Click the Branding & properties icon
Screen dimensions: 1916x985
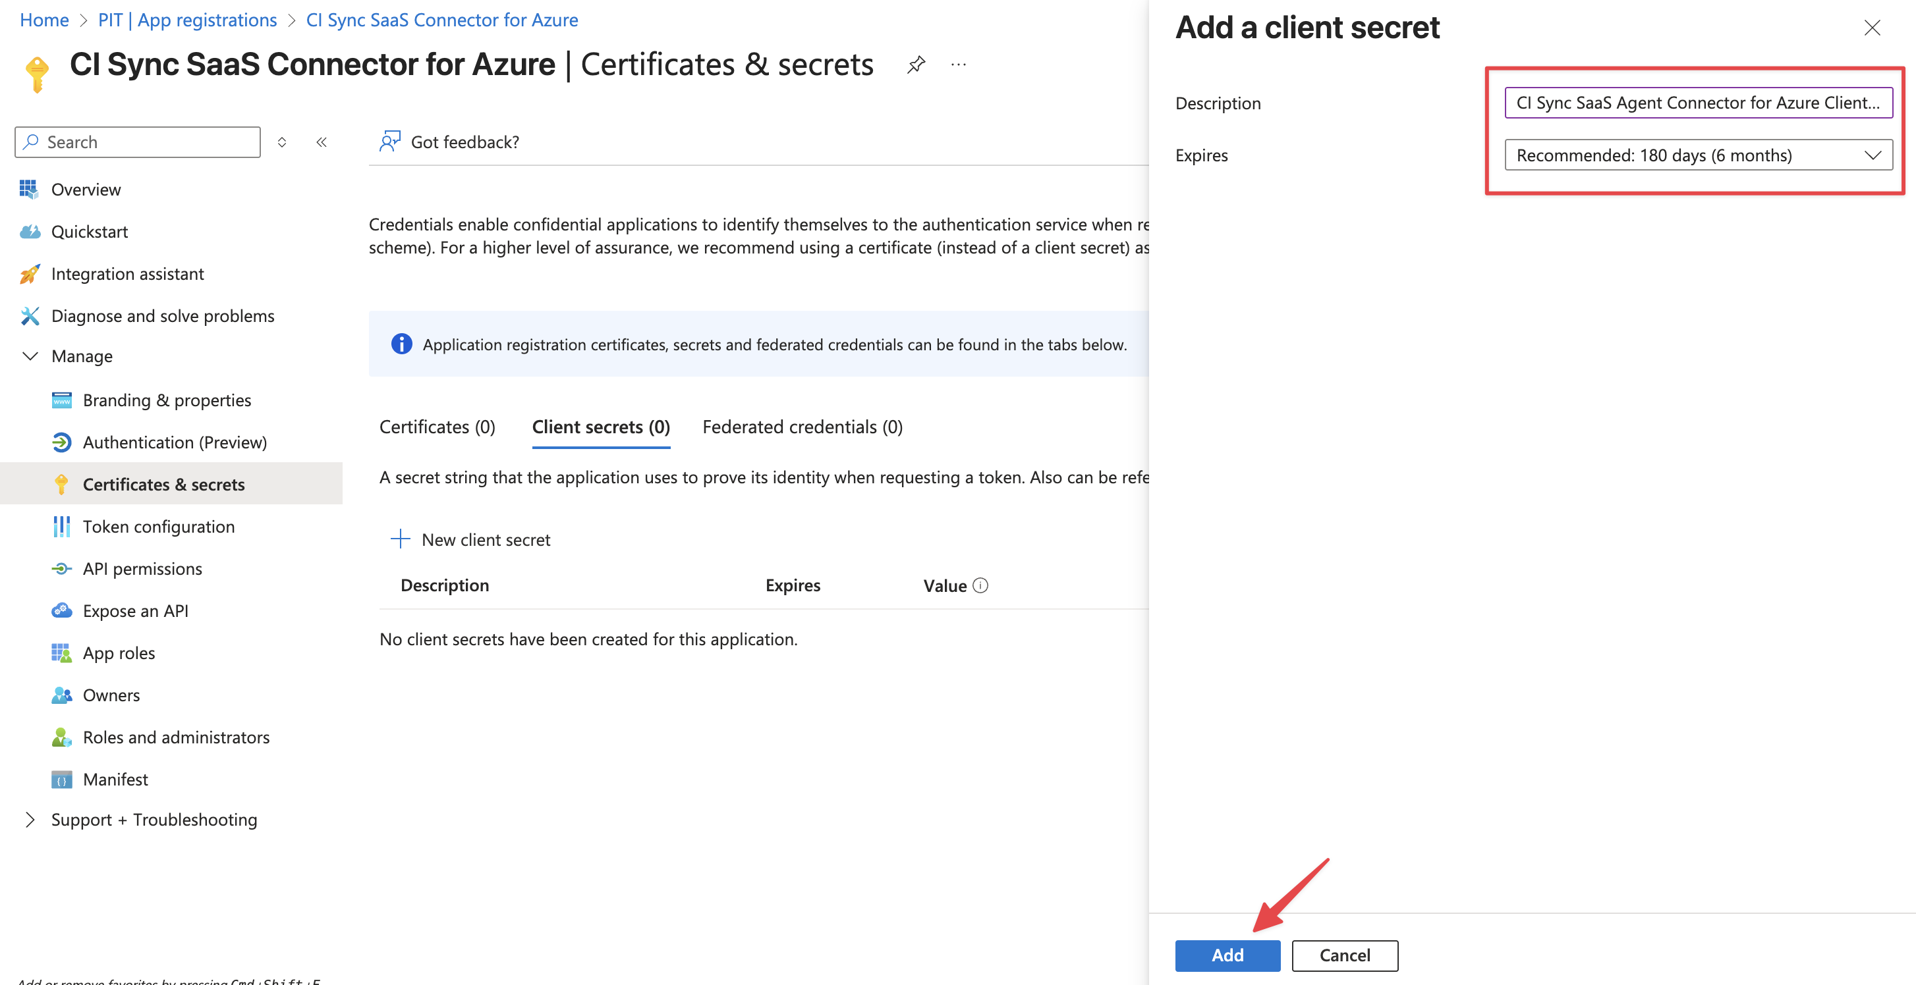[61, 400]
